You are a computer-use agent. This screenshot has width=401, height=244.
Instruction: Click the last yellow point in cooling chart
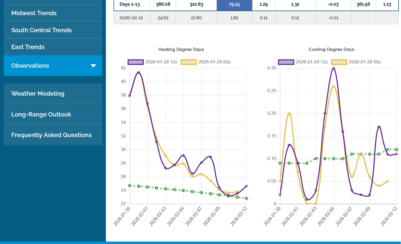point(387,181)
